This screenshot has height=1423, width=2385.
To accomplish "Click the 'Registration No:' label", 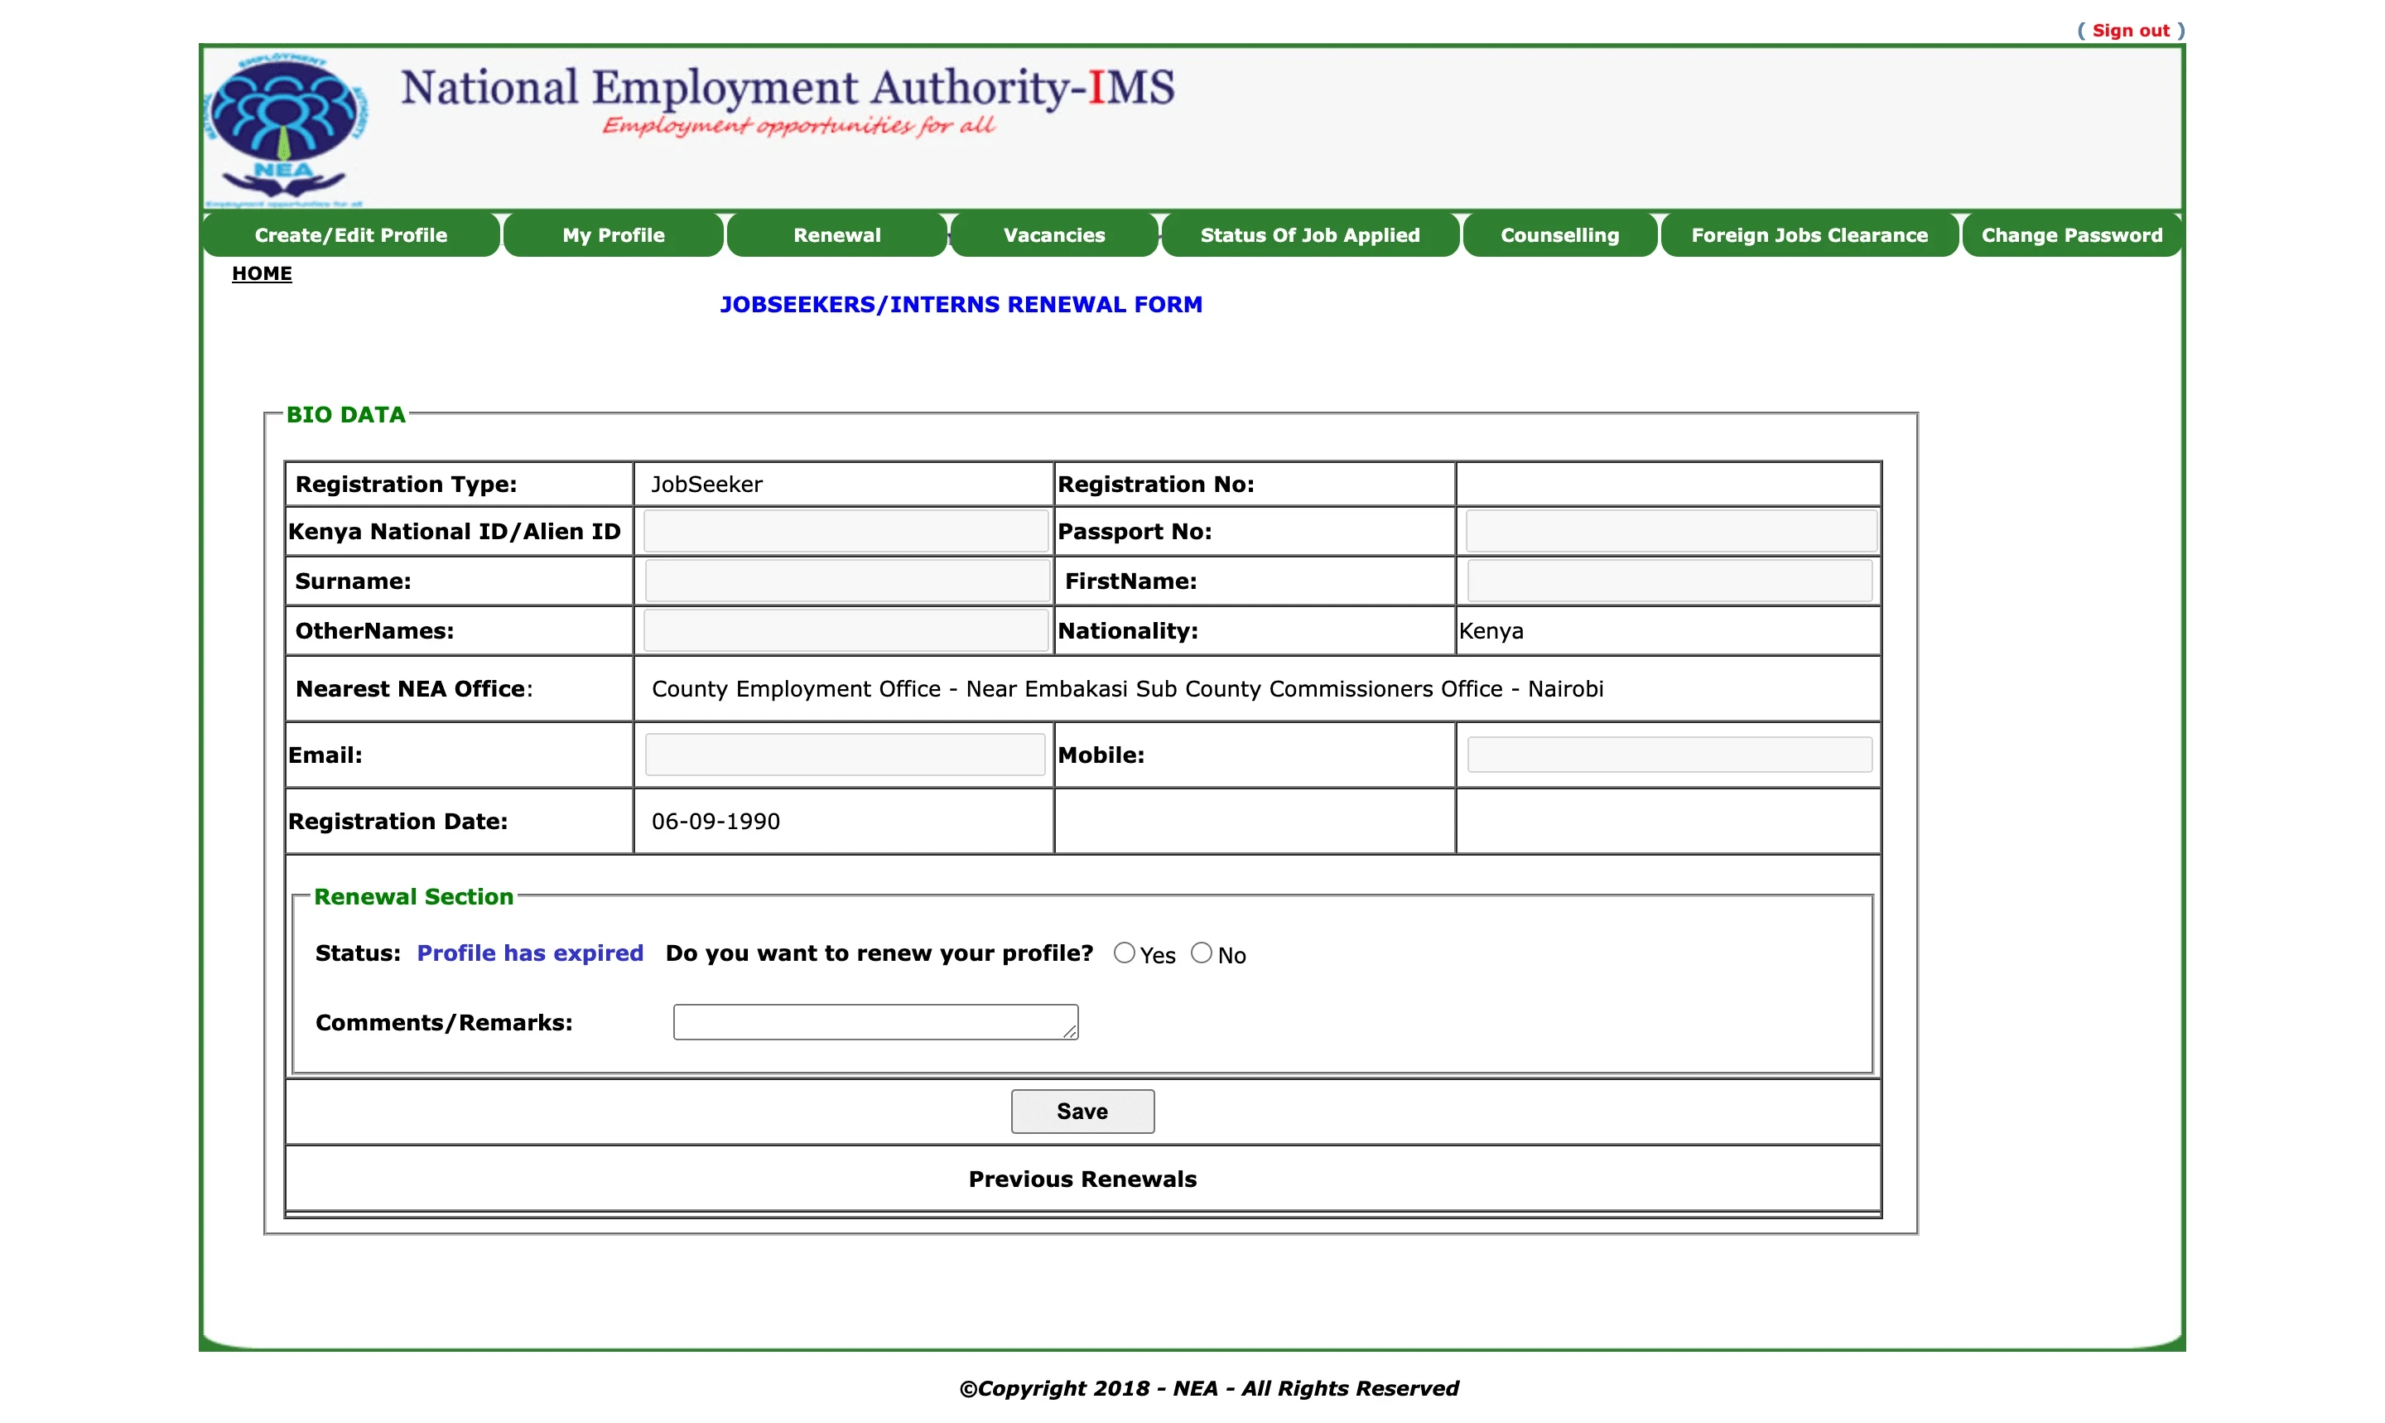I will pos(1155,485).
